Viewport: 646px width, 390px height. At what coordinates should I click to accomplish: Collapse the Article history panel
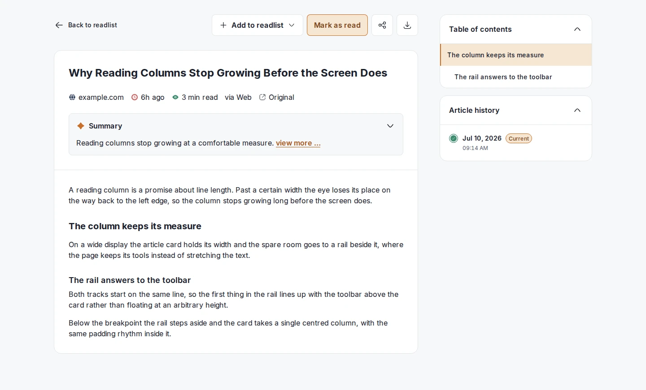[577, 110]
